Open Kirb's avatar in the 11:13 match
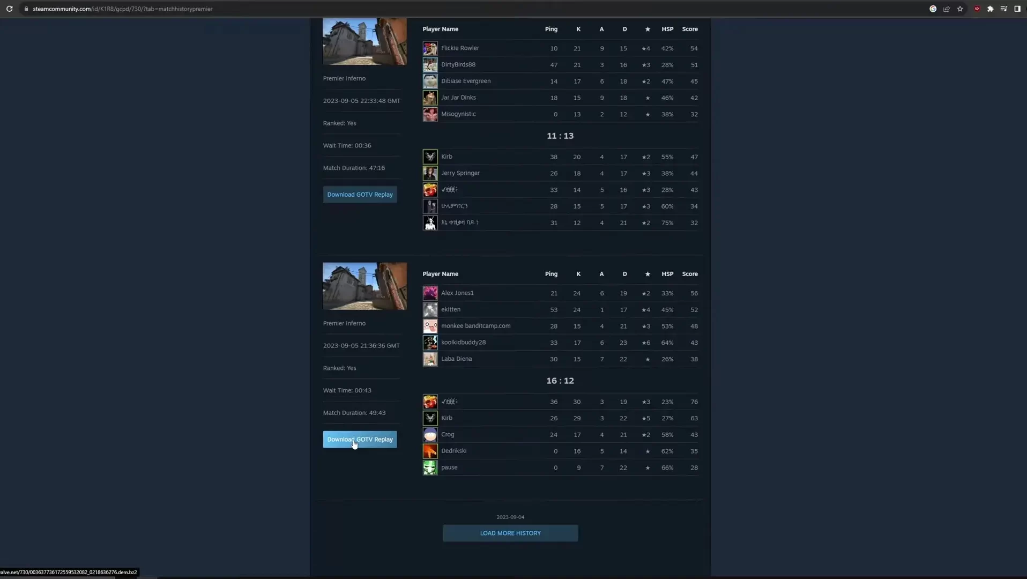The width and height of the screenshot is (1027, 579). click(430, 157)
